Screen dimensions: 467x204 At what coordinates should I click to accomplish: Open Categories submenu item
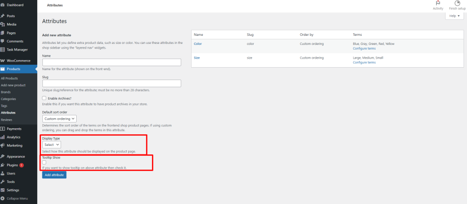point(9,99)
